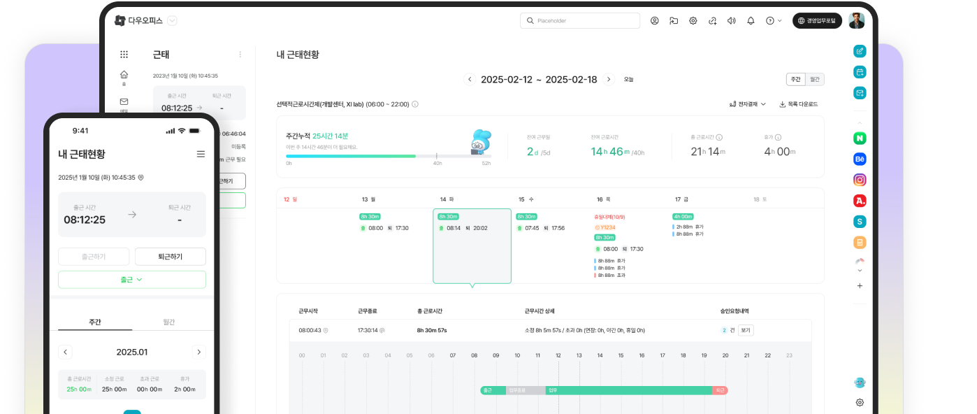977x414 pixels.
Task: Select 월간 tab on the phone
Action: [x=169, y=322]
